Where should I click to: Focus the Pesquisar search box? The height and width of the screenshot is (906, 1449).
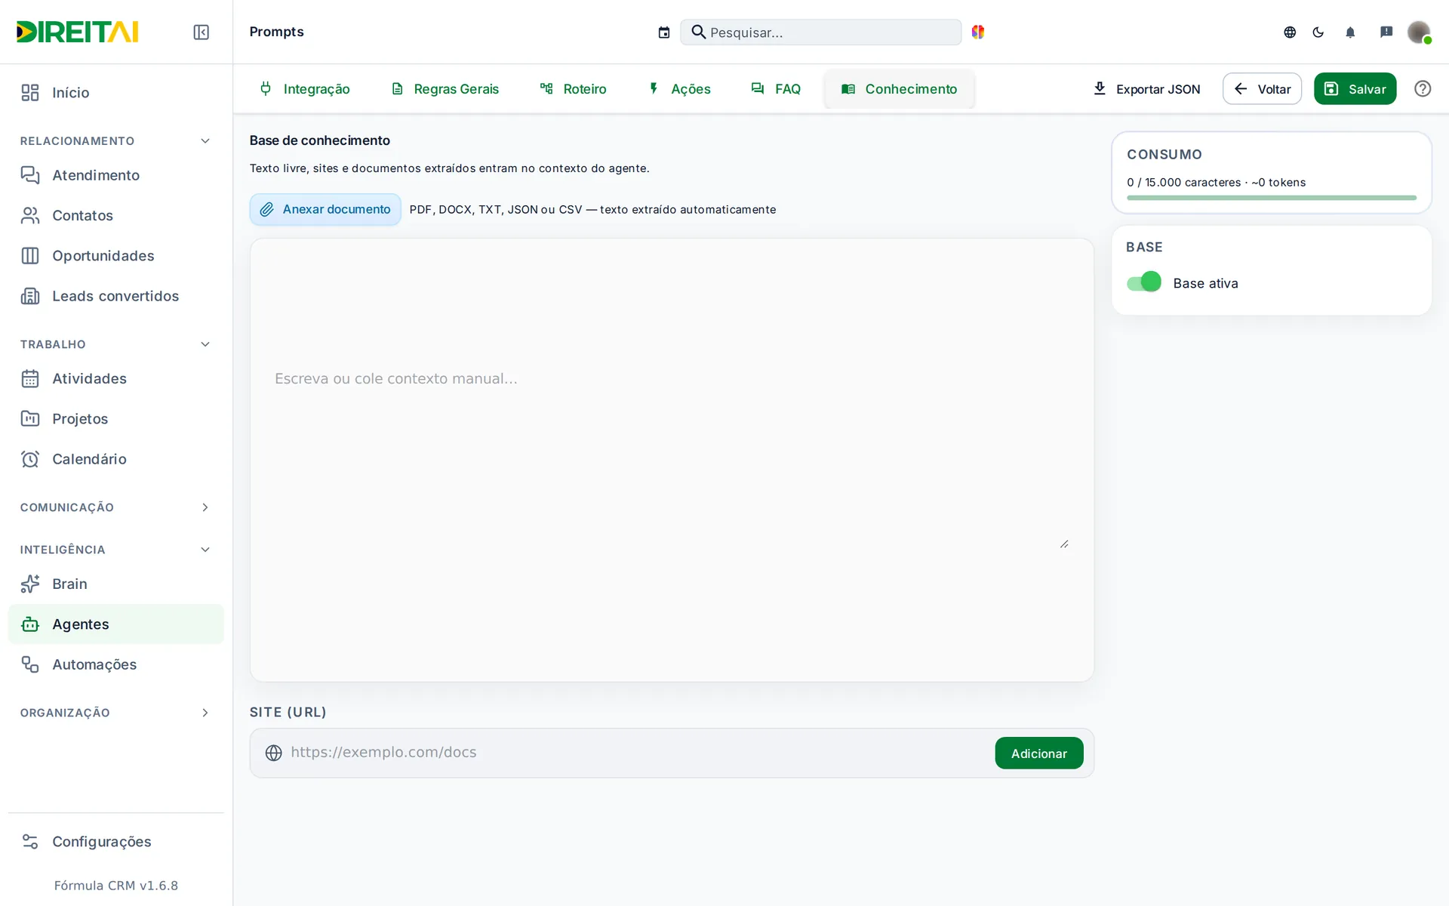pos(820,32)
